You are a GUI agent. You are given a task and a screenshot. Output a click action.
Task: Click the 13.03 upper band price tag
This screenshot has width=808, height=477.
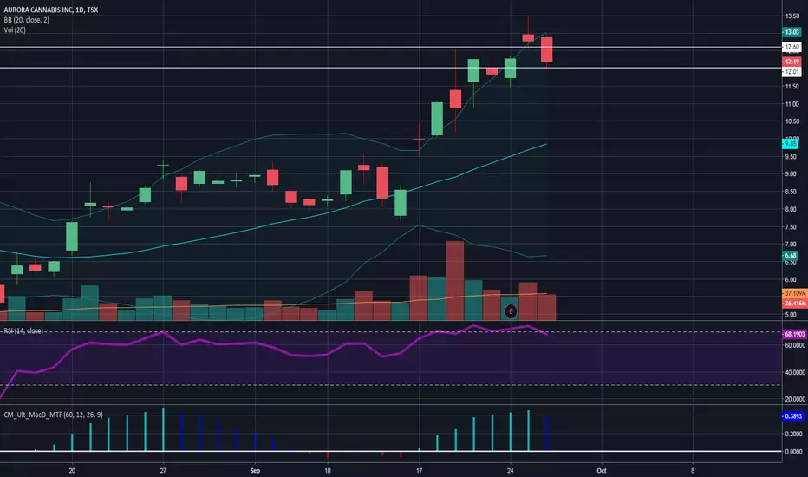pos(792,32)
